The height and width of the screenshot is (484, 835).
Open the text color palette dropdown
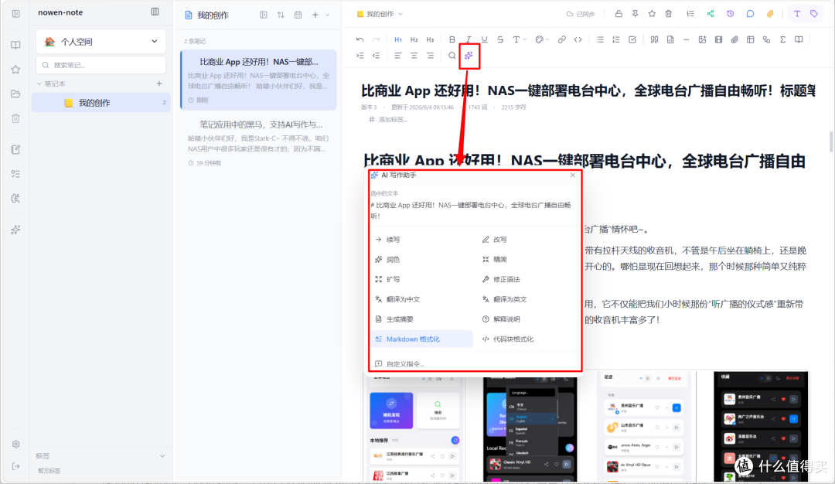(541, 39)
